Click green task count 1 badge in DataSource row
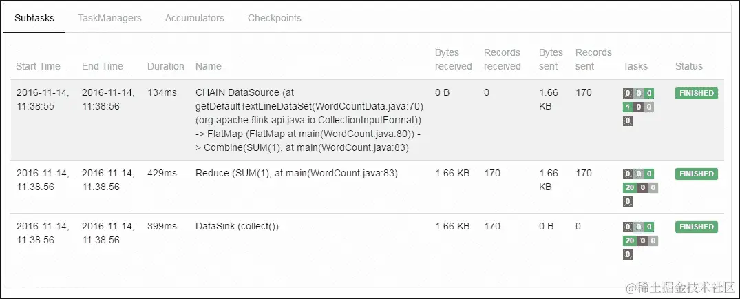740x299 pixels. click(x=628, y=107)
